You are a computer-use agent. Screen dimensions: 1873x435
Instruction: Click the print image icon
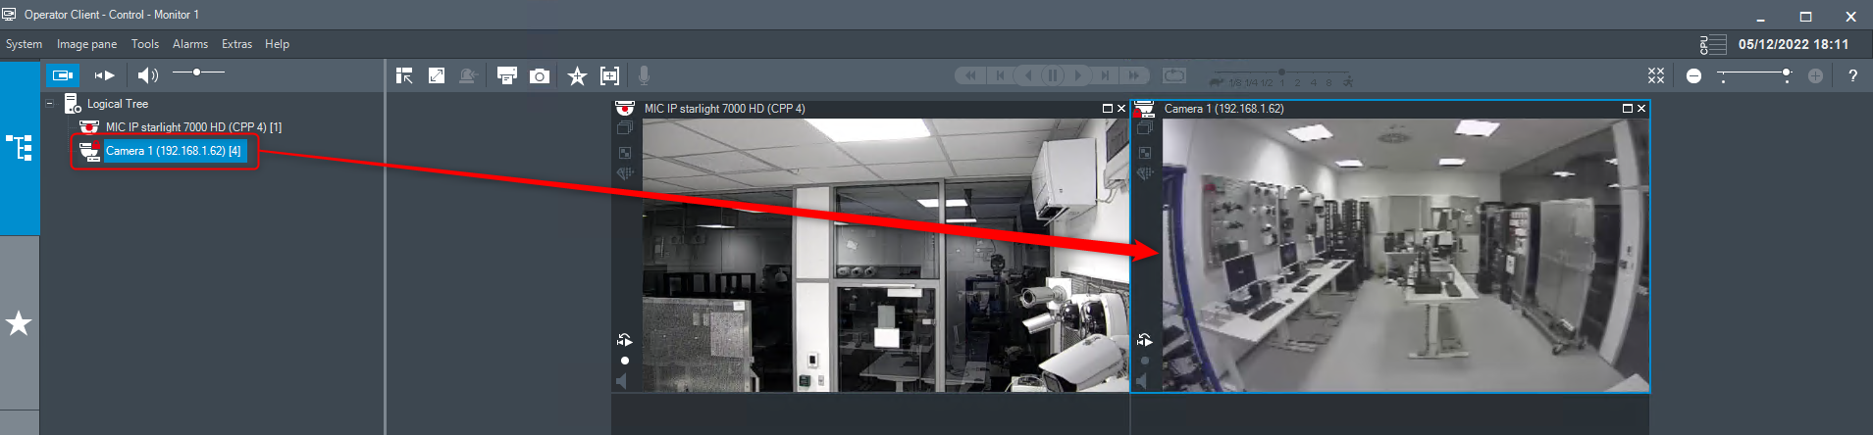[x=507, y=75]
